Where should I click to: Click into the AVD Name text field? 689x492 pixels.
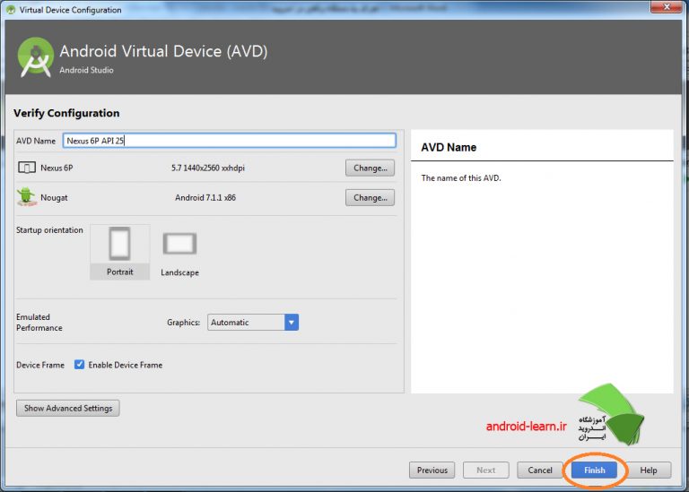(x=229, y=141)
